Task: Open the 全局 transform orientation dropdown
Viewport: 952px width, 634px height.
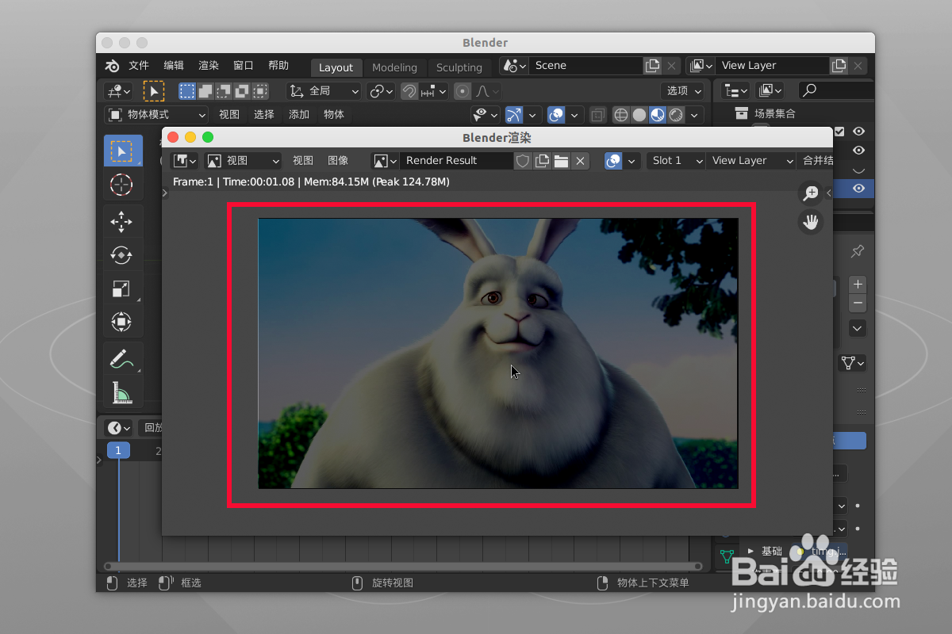Action: coord(324,91)
